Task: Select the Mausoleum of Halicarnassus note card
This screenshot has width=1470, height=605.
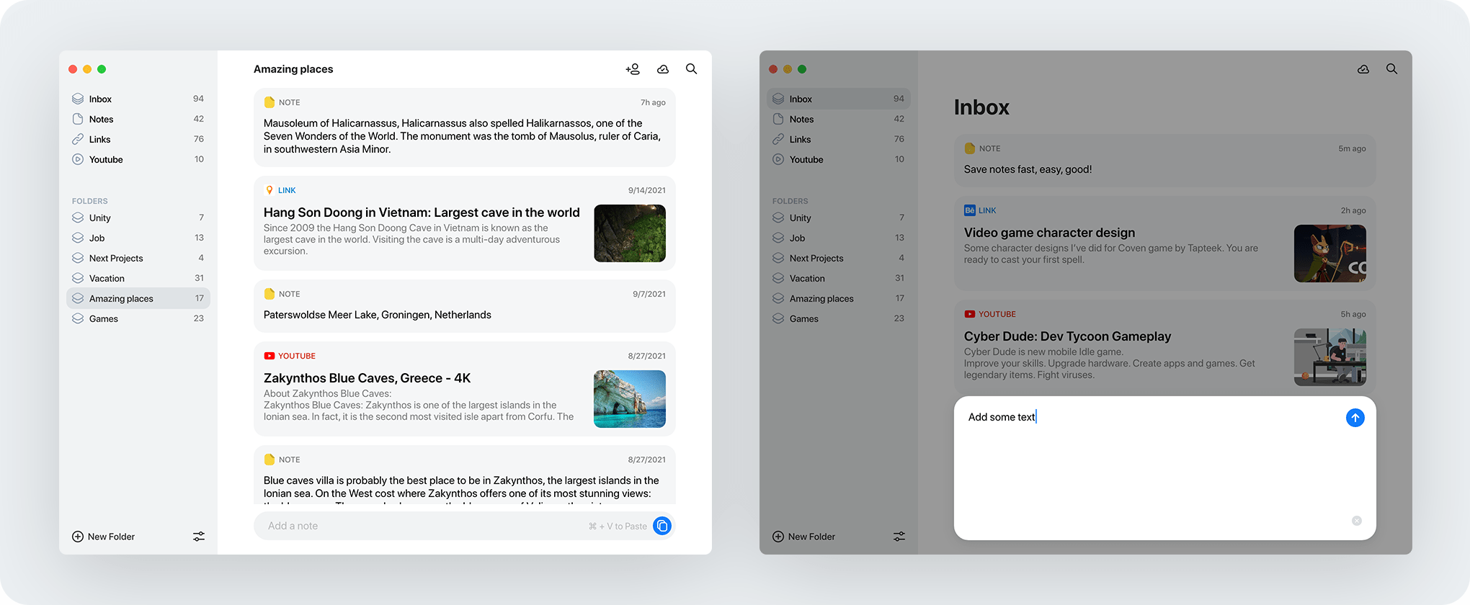Action: coord(464,128)
